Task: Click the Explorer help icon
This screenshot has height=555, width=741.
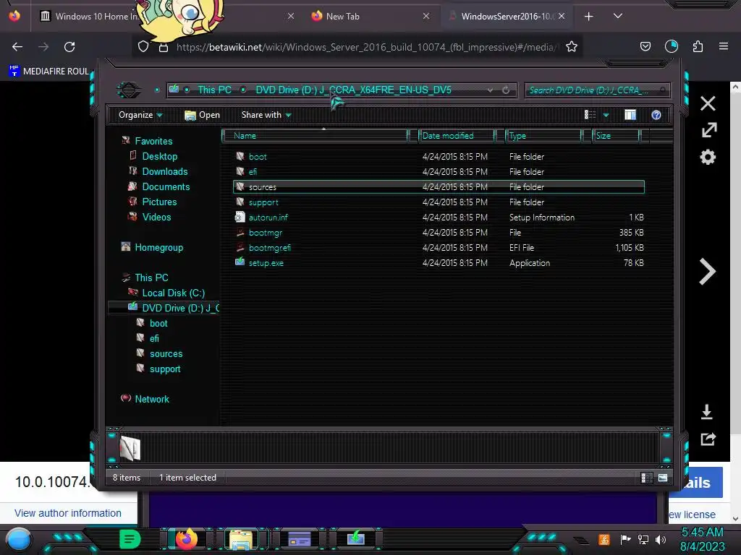Action: pyautogui.click(x=656, y=115)
